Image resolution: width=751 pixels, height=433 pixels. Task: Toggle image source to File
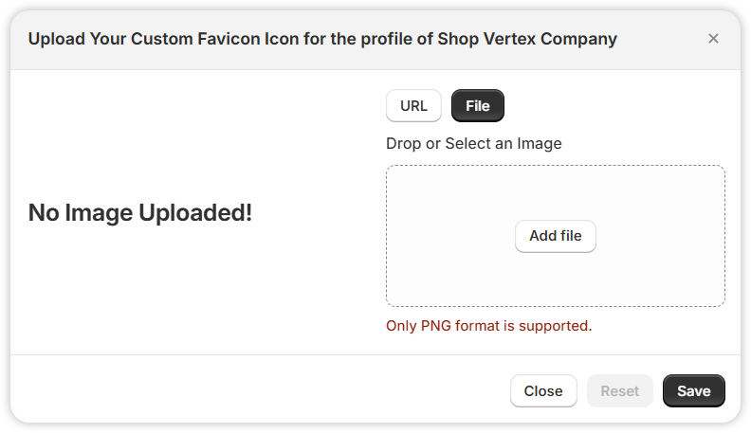(478, 106)
